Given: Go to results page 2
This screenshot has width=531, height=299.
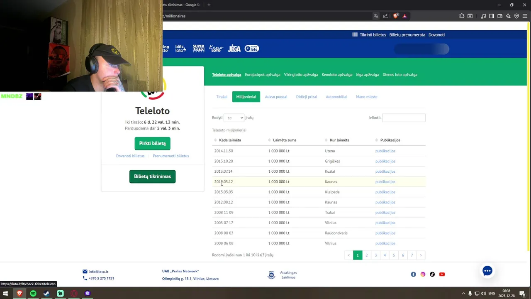Looking at the screenshot, I should click(x=367, y=255).
